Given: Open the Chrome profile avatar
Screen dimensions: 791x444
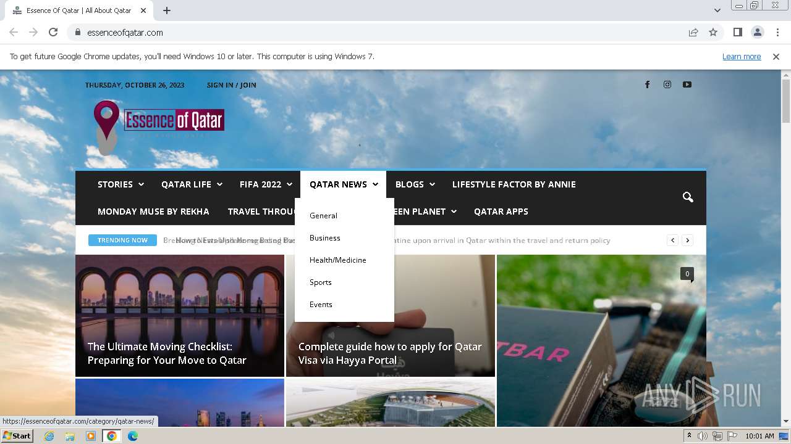Looking at the screenshot, I should pyautogui.click(x=757, y=32).
